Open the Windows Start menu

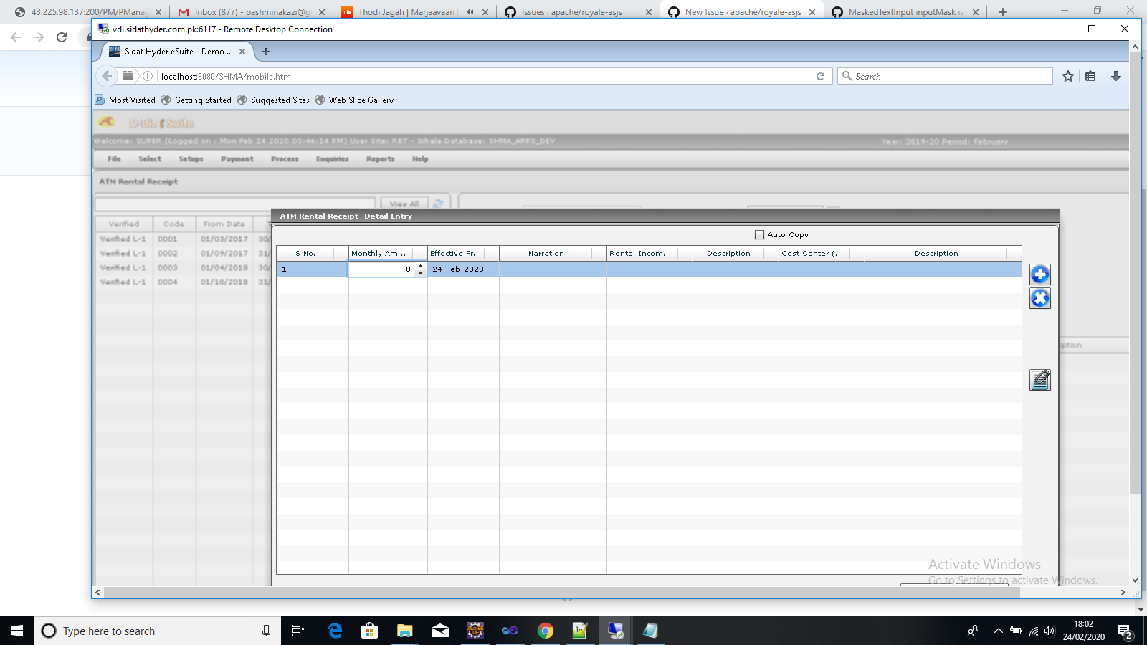17,631
